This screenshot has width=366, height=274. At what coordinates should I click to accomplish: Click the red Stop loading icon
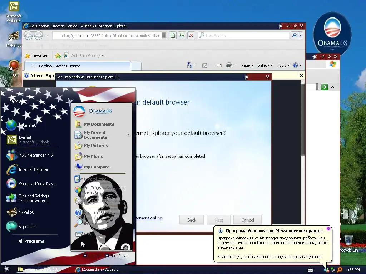(x=191, y=35)
